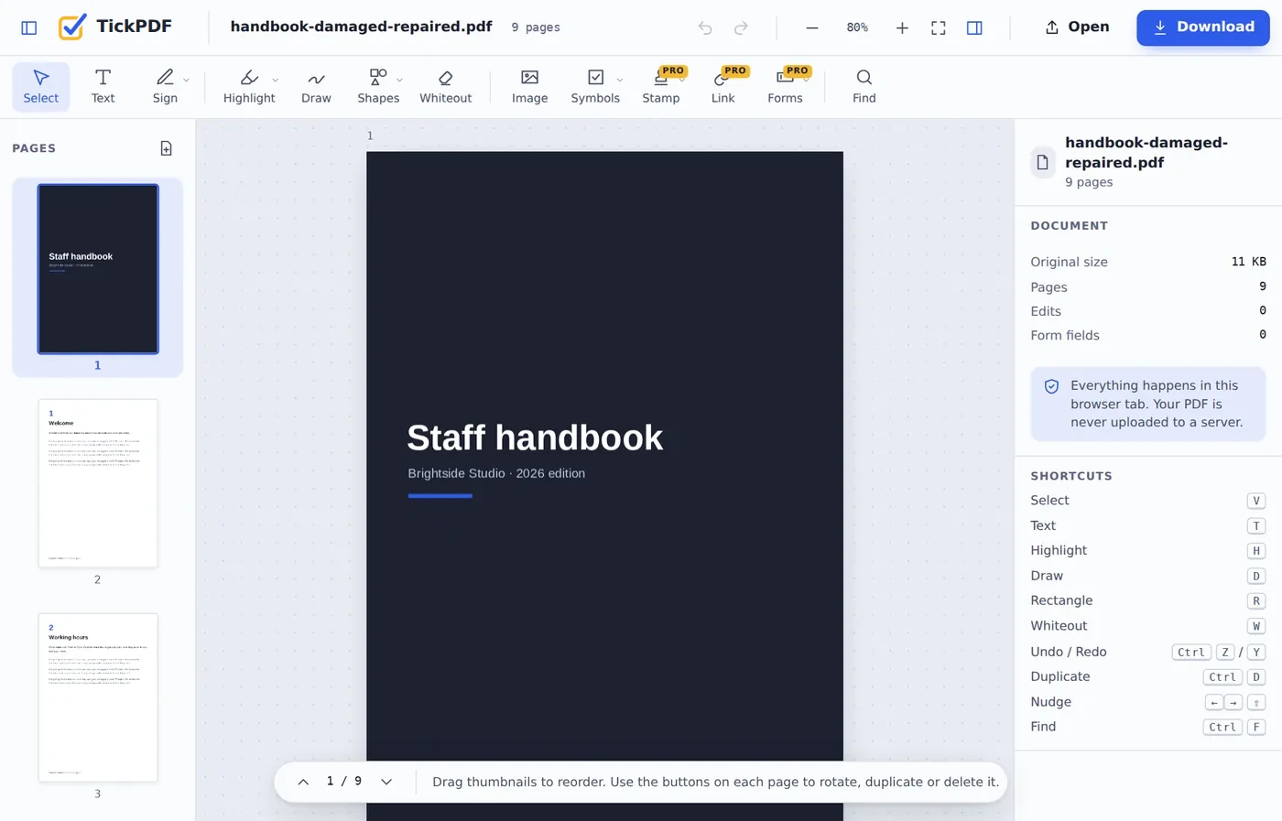Image resolution: width=1282 pixels, height=821 pixels.
Task: Open page 3 thumbnail (Working hours)
Action: pos(98,697)
